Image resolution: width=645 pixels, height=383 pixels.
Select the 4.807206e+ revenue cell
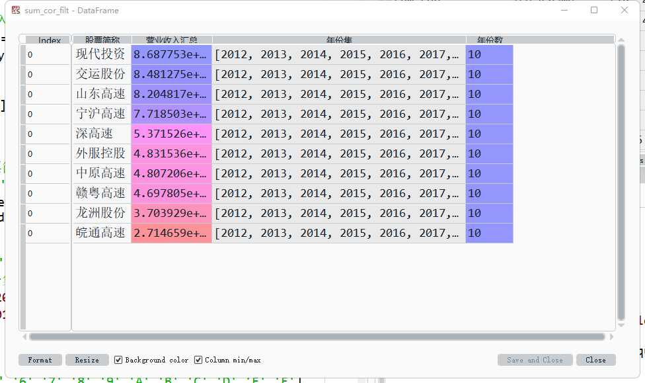[x=172, y=173]
